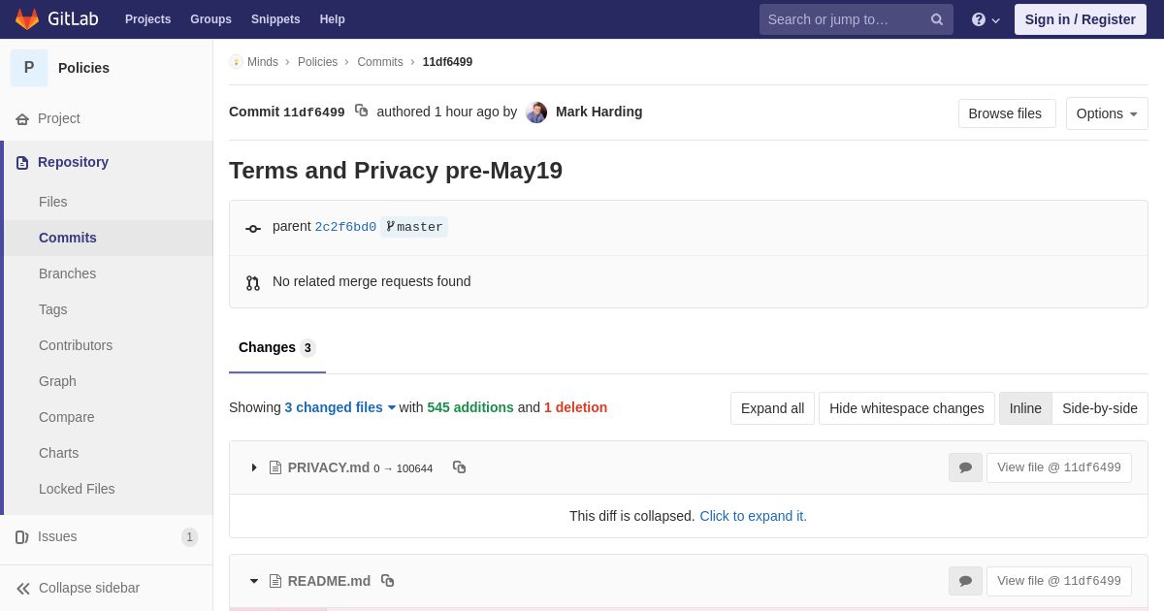Click Hide whitespace changes button
This screenshot has height=611, width=1164.
(x=907, y=408)
